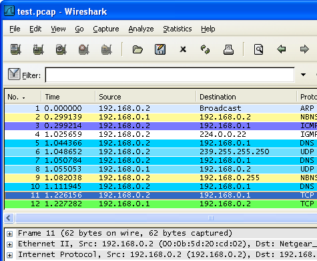Save the capture file with floppy icon
Image resolution: width=317 pixels, height=261 pixels.
(160, 49)
